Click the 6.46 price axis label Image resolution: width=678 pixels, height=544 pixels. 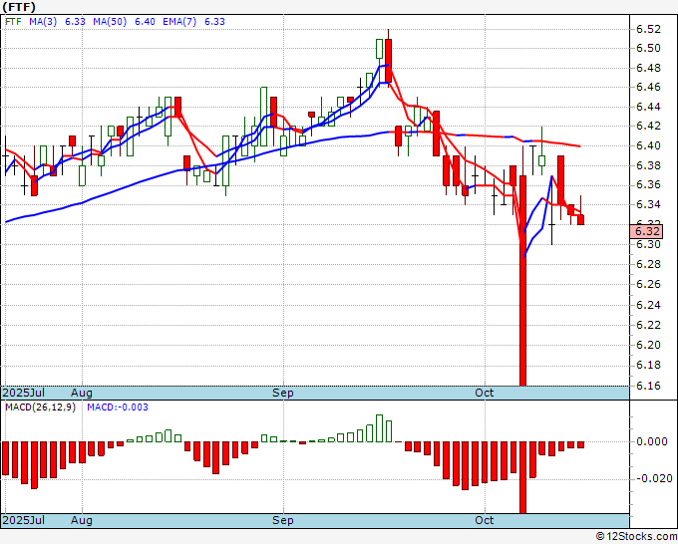[x=648, y=87]
